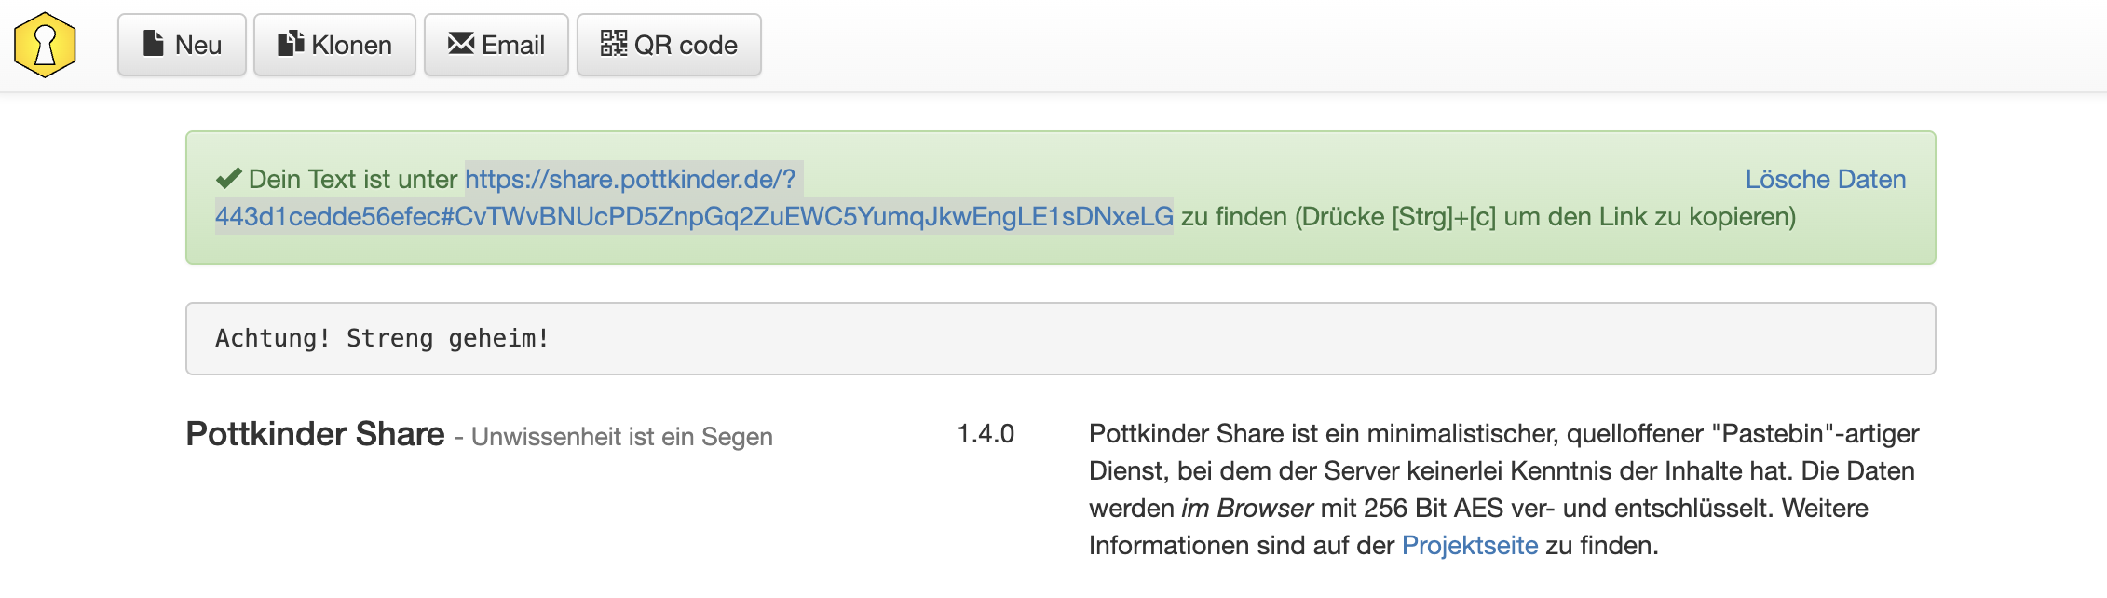The height and width of the screenshot is (598, 2107).
Task: Click the subtitle 'Unwissenheit ist ein Segen'
Action: tap(621, 437)
